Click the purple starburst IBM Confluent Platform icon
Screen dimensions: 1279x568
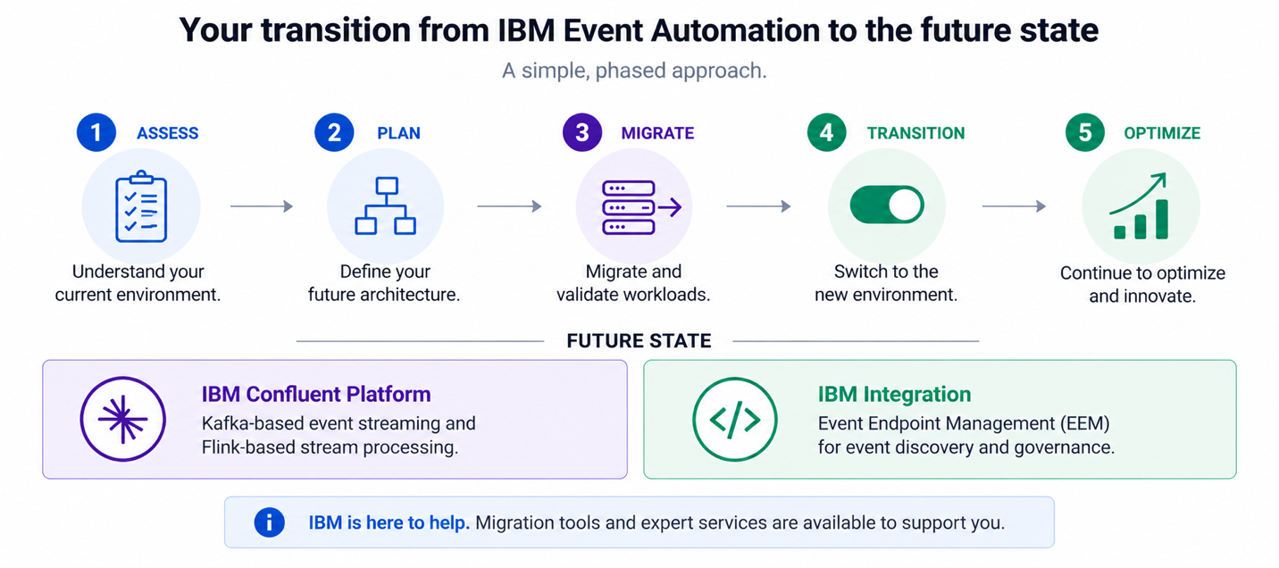click(x=122, y=419)
